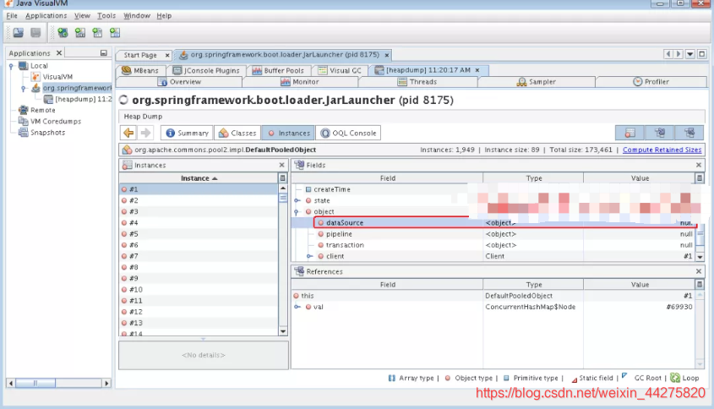Open the OQL Console view

(x=349, y=133)
